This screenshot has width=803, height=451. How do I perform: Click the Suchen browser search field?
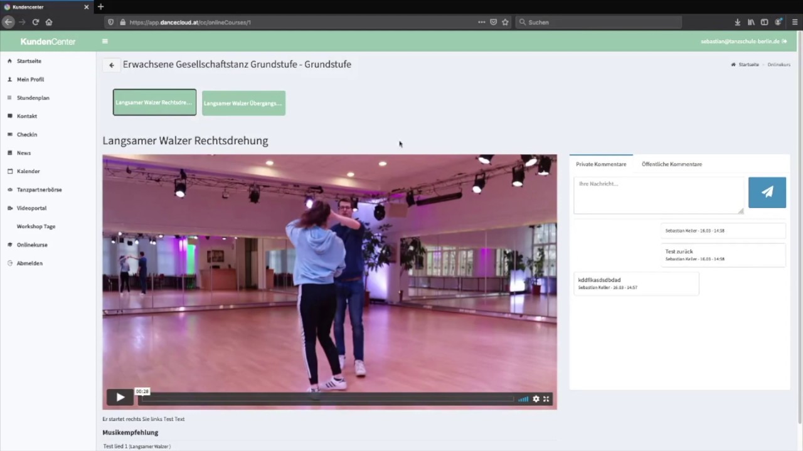598,22
